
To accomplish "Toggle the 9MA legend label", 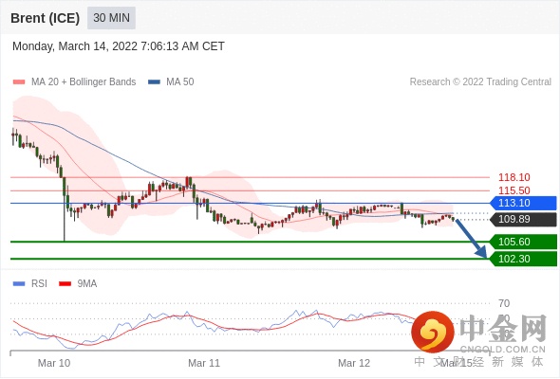I will (x=87, y=284).
